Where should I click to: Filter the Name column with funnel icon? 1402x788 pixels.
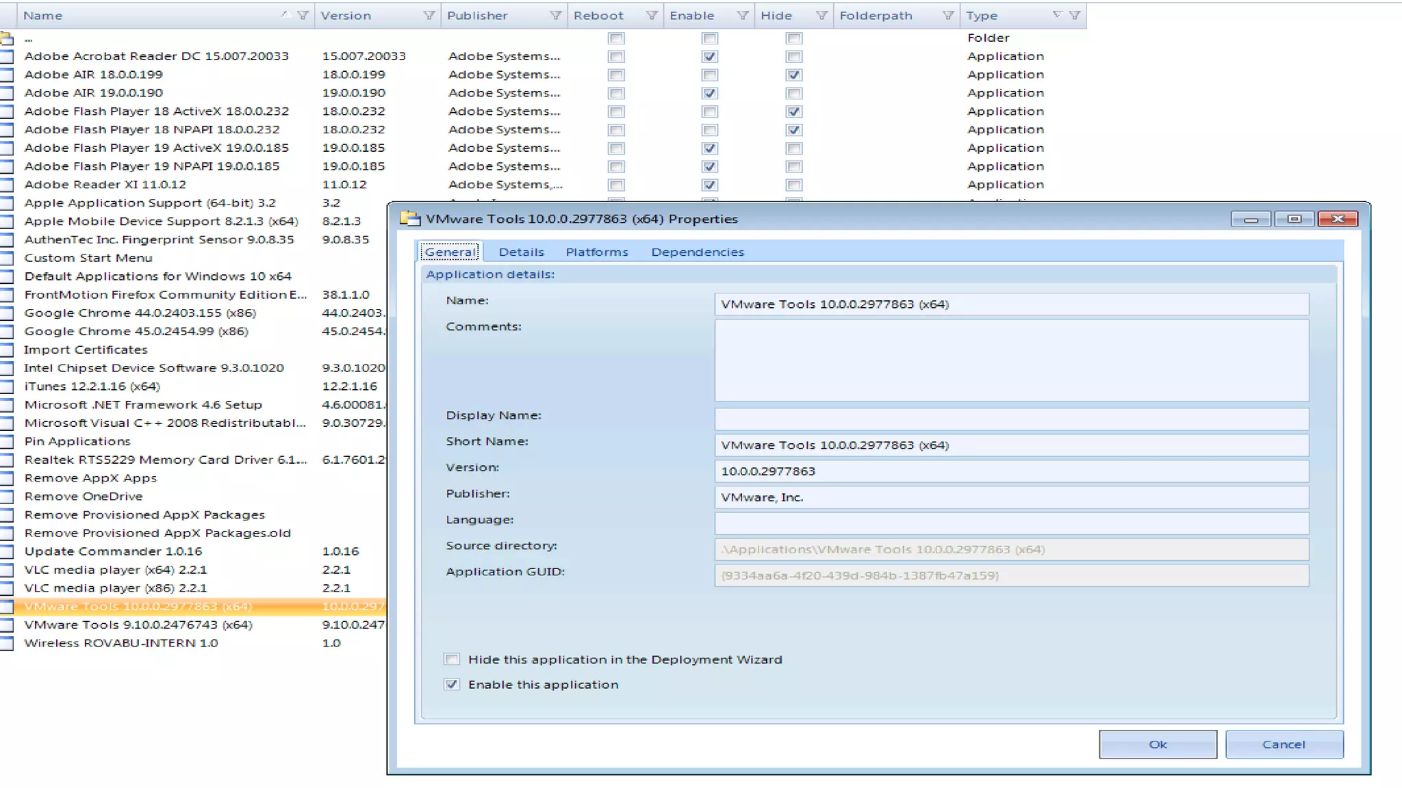pyautogui.click(x=303, y=15)
